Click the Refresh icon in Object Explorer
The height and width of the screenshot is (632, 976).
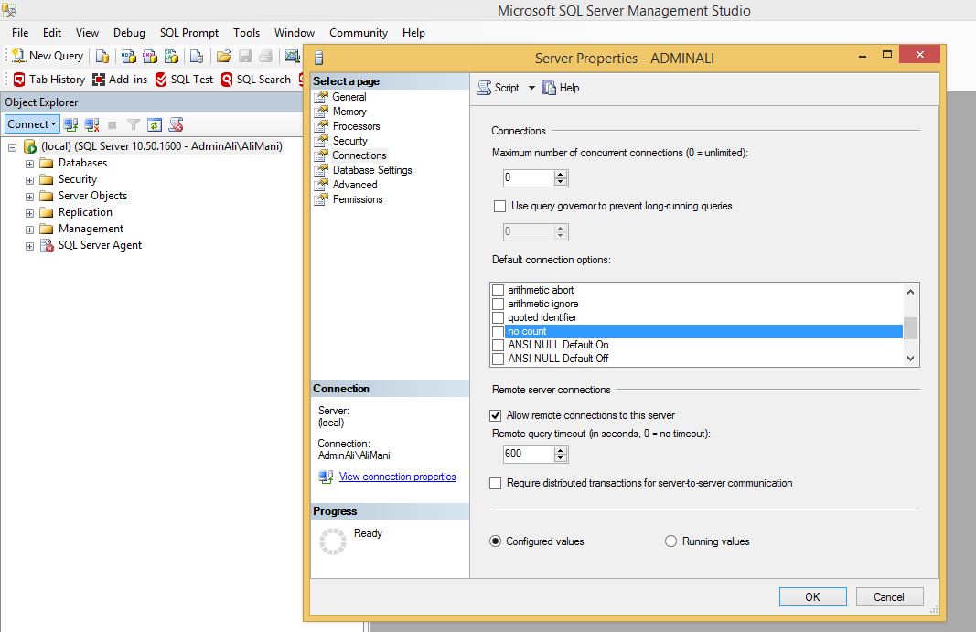pos(155,124)
